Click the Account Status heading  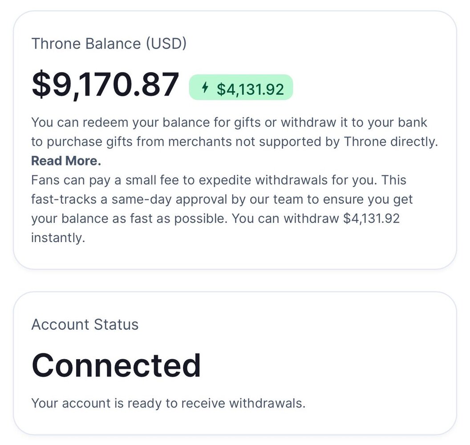click(85, 324)
